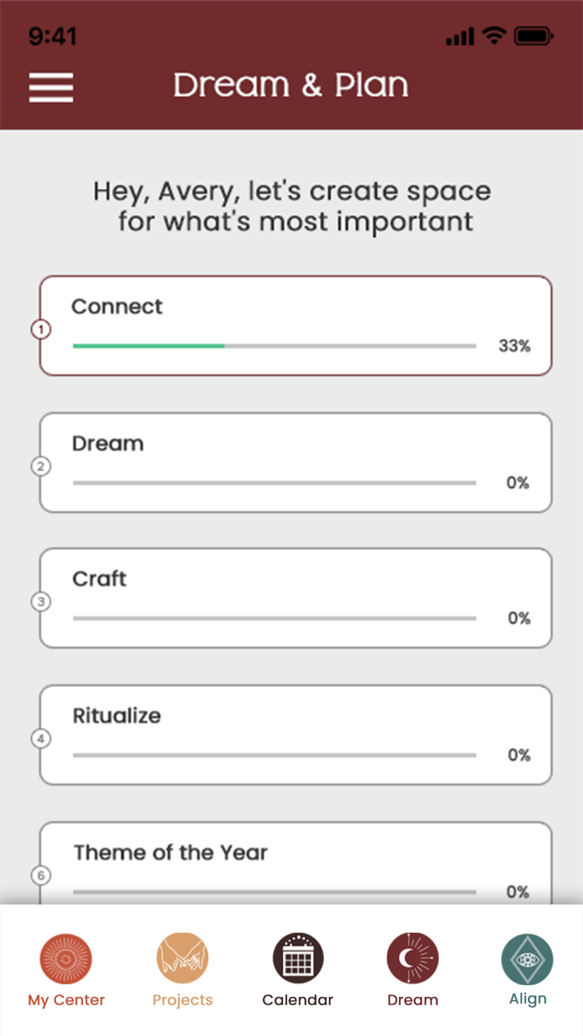Tap the My Center sun icon
Image resolution: width=583 pixels, height=1036 pixels.
click(x=66, y=959)
